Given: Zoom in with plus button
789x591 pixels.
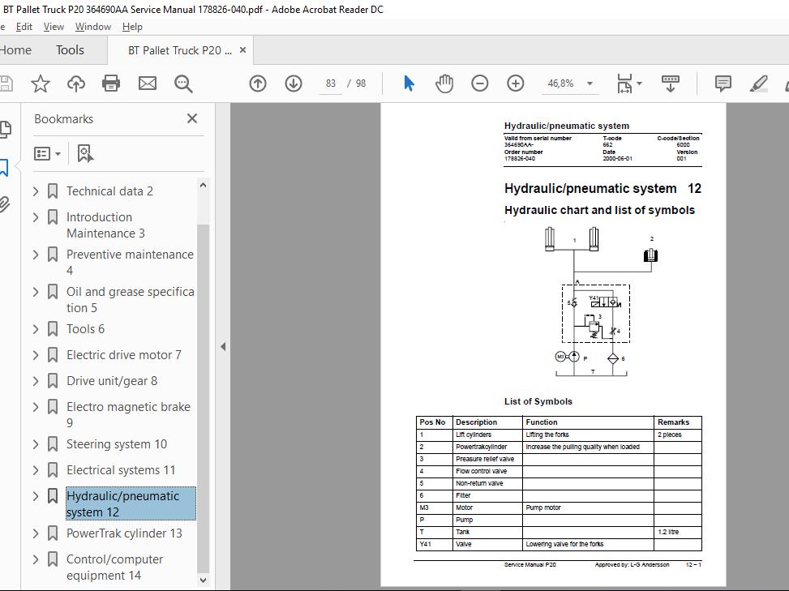Looking at the screenshot, I should (515, 84).
